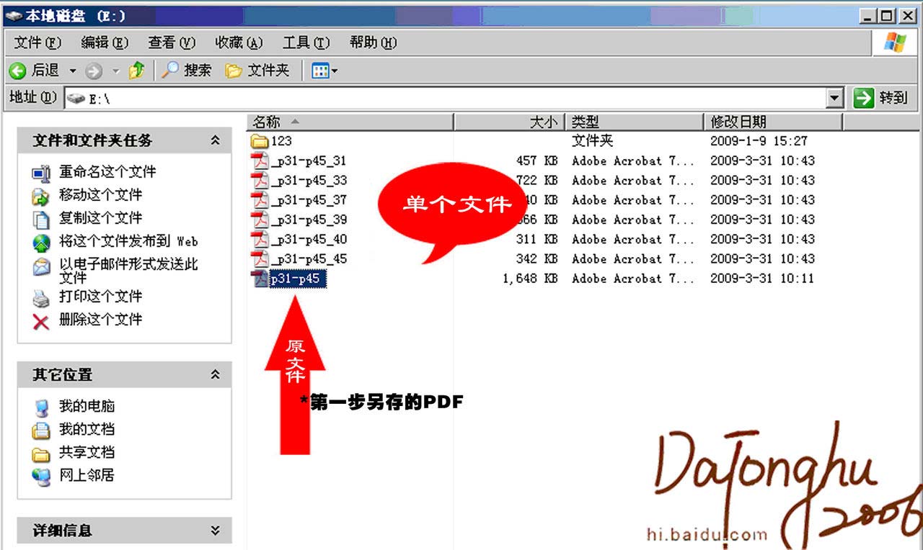Viewport: 923px width, 550px height.
Task: Click the rename file task icon
Action: point(41,173)
